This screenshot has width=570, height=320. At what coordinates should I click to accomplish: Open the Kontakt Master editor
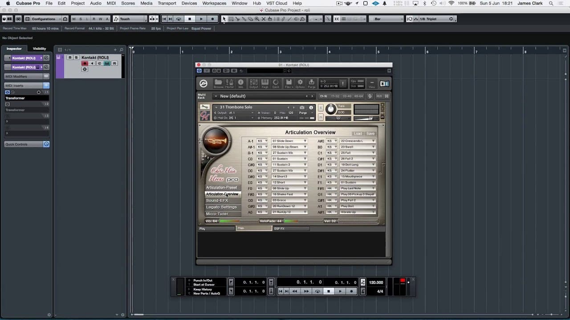229,83
